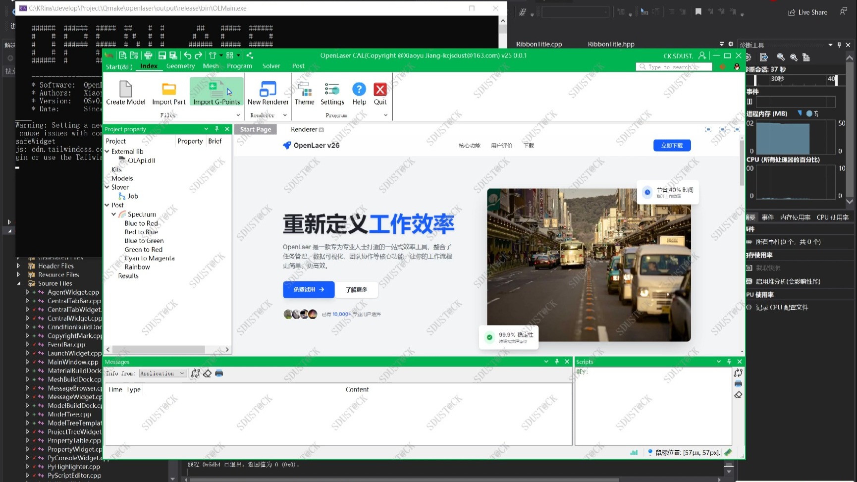Click the run/refresh icon in the Scripts panel
Viewport: 857px width, 482px height.
point(738,373)
